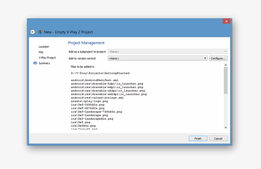Click the ios\Def-667h@2x.png entry
This screenshot has height=169, width=261.
pos(88,108)
